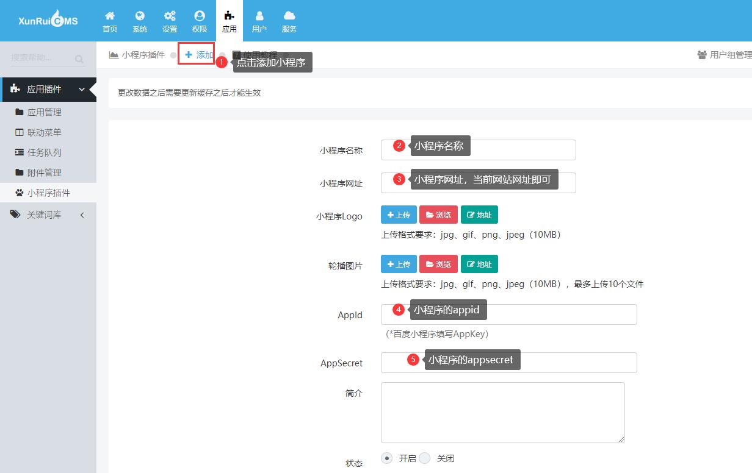The image size is (752, 473).
Task: Open the 服务 cloud service tab
Action: pos(289,21)
